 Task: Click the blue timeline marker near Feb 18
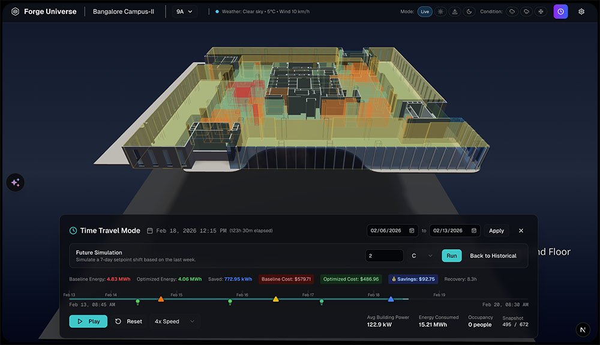pyautogui.click(x=391, y=299)
